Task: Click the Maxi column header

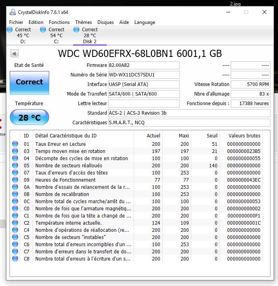Action: click(177, 136)
